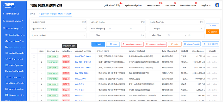Image resolution: width=223 pixels, height=102 pixels.
Task: Open contract number link CGHT-038
Action: click(x=80, y=84)
